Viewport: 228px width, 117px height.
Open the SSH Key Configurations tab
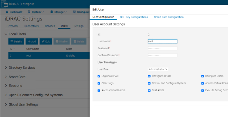(134, 17)
